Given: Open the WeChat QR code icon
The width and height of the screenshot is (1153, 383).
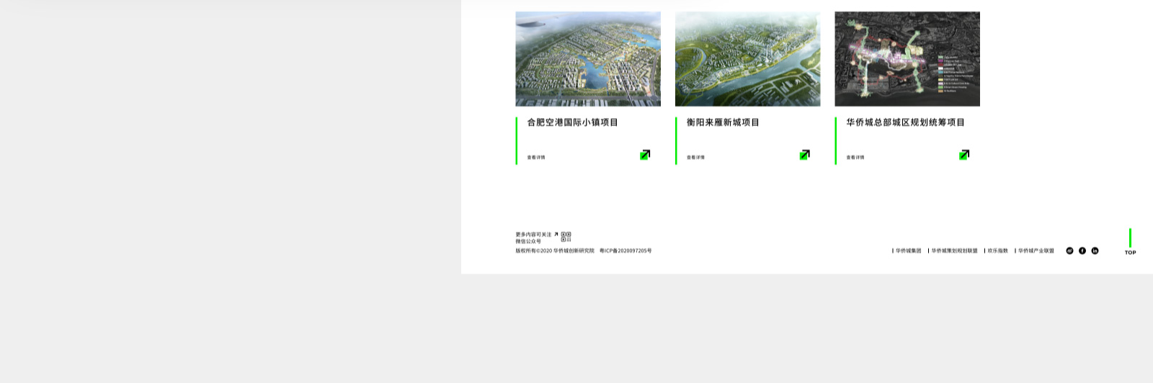Looking at the screenshot, I should (566, 237).
